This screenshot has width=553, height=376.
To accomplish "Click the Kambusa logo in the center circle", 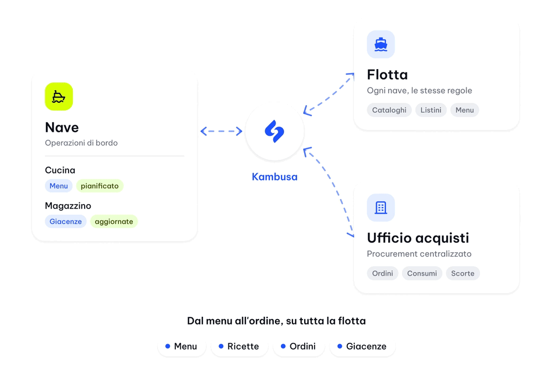I will (274, 131).
